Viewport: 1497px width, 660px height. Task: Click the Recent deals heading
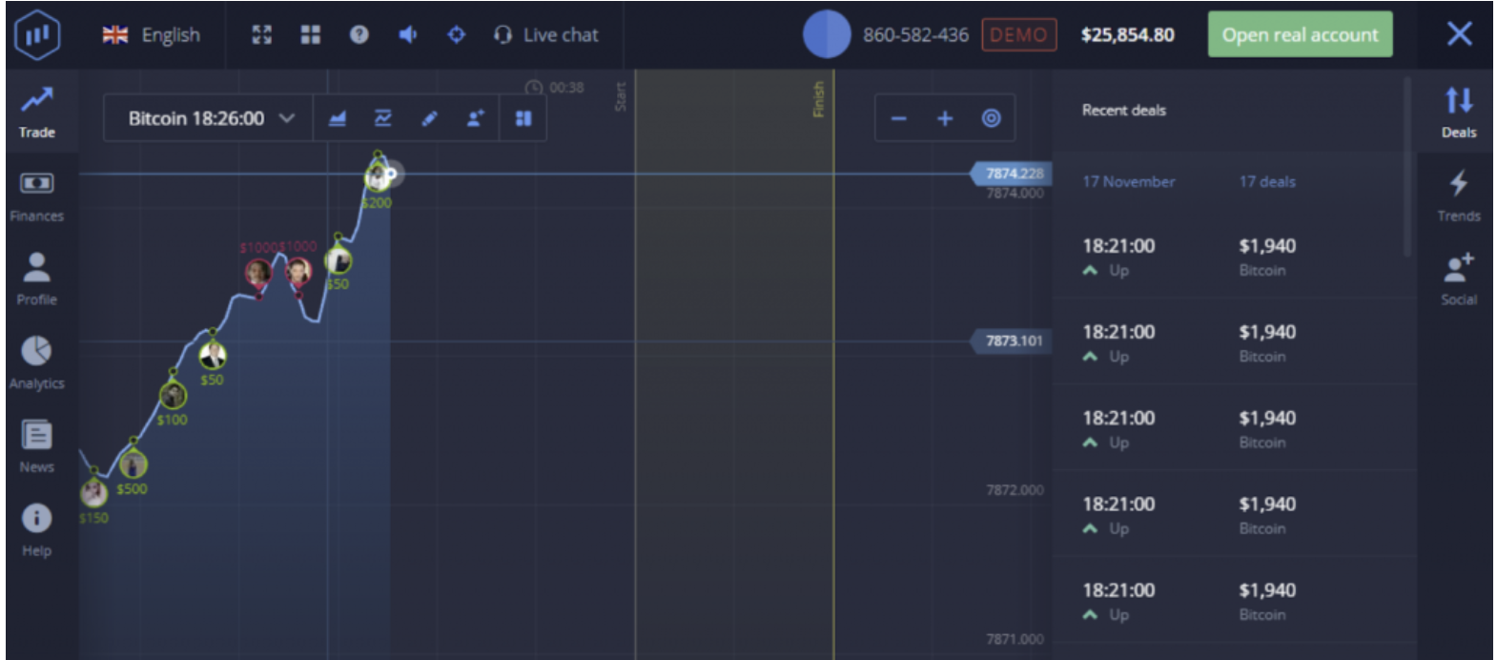pyautogui.click(x=1123, y=110)
